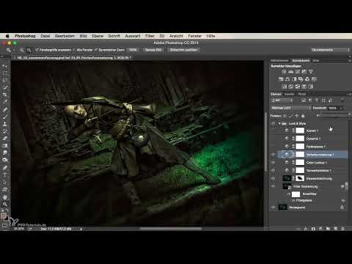Select the Lasso tool
The image size is (352, 264).
pos(4,80)
